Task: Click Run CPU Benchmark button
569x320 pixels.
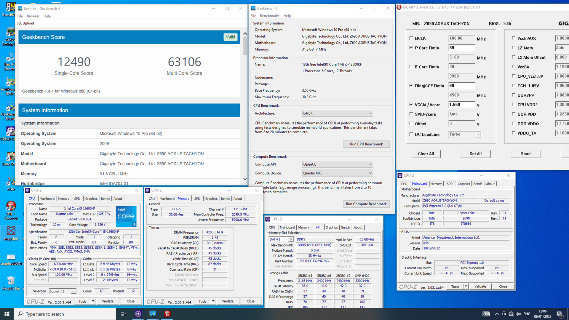Action: (x=366, y=144)
